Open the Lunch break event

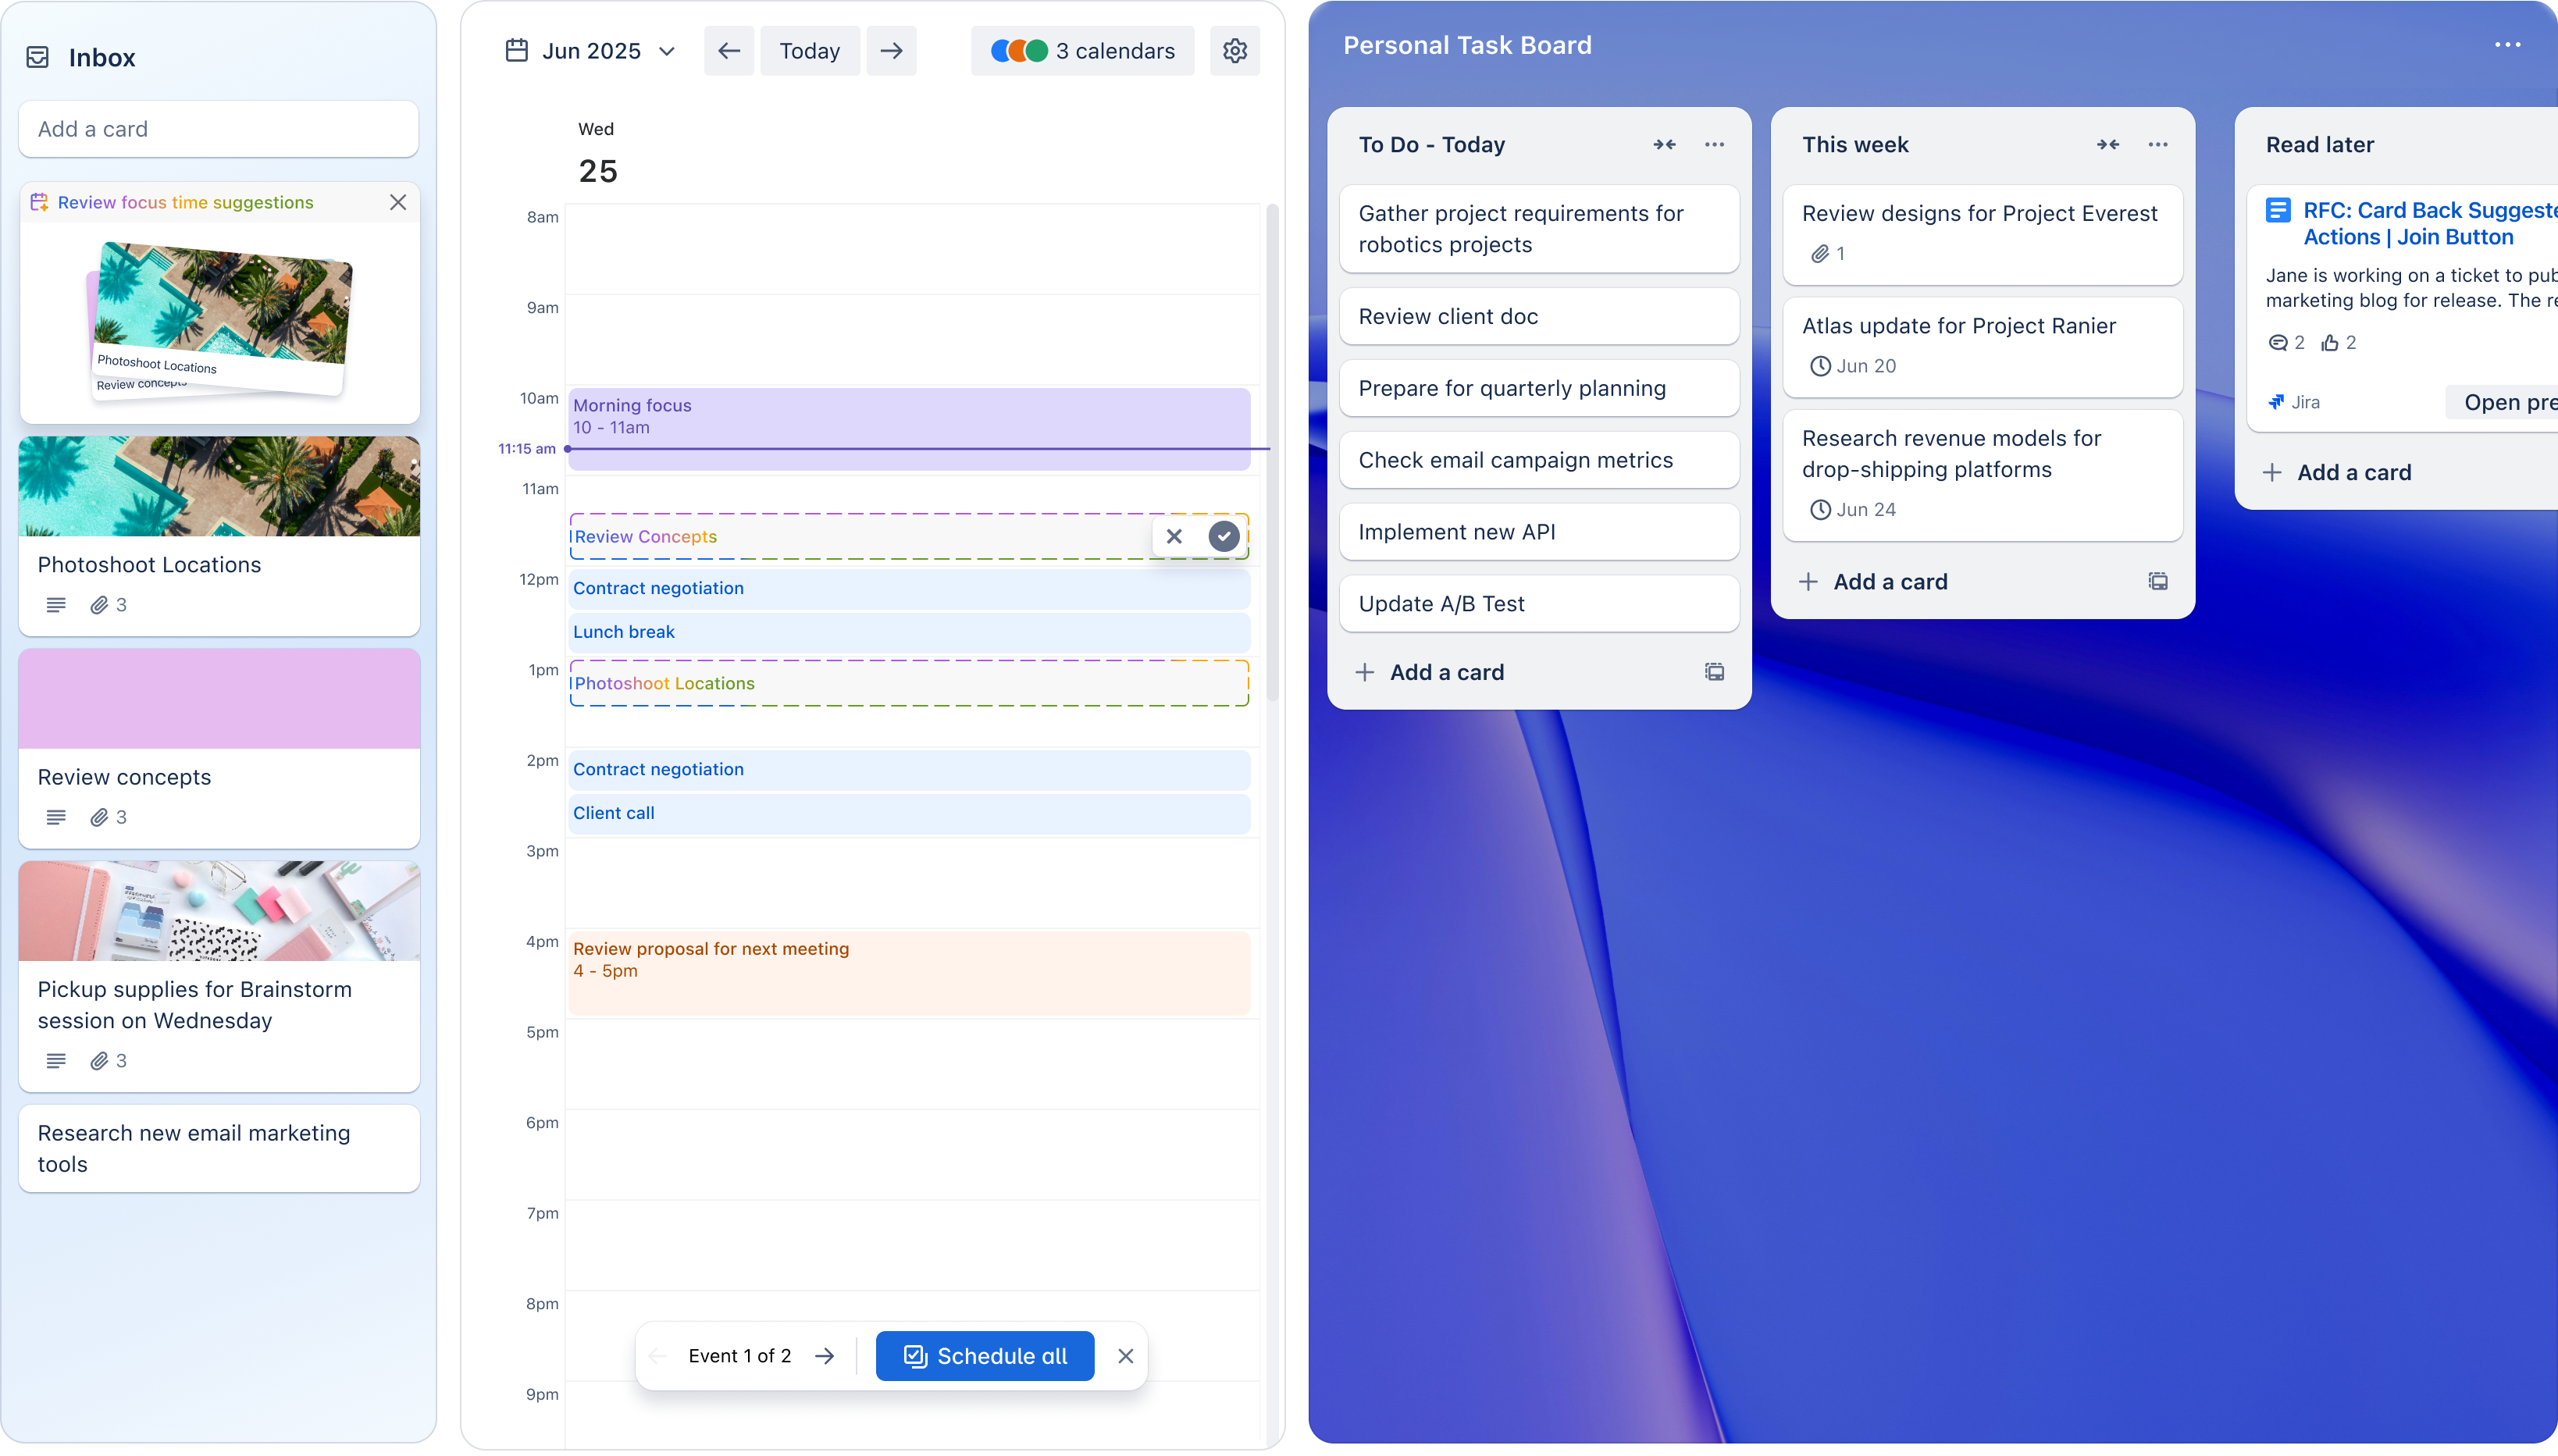coord(909,633)
